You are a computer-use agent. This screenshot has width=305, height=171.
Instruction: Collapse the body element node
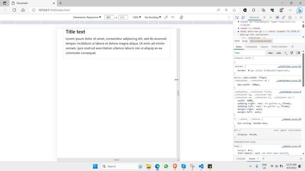pos(238,31)
